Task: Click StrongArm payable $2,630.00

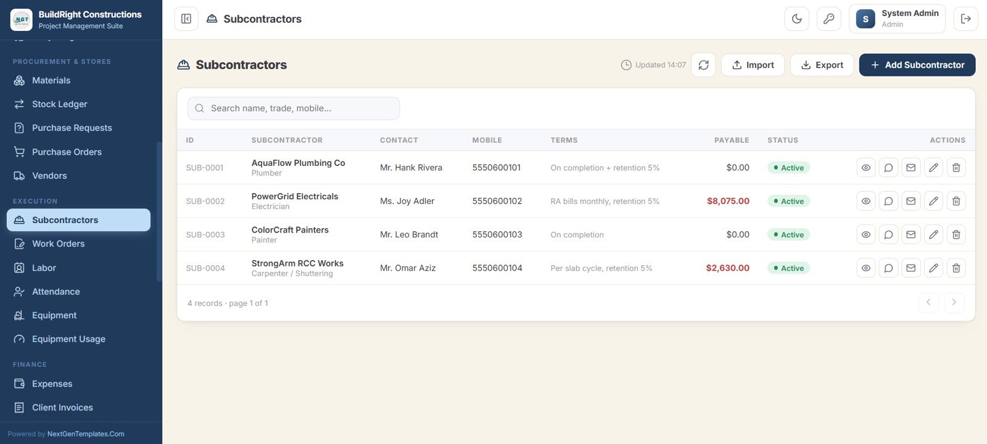Action: coord(727,268)
